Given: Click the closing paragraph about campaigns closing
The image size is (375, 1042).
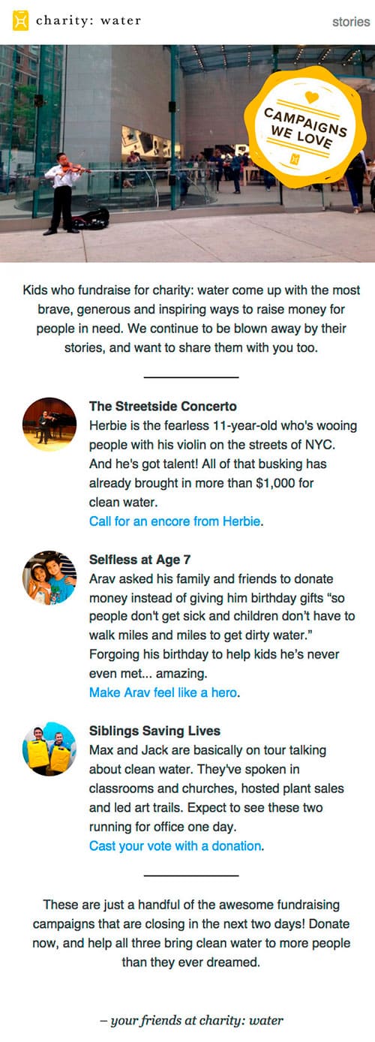Looking at the screenshot, I should click(x=191, y=933).
